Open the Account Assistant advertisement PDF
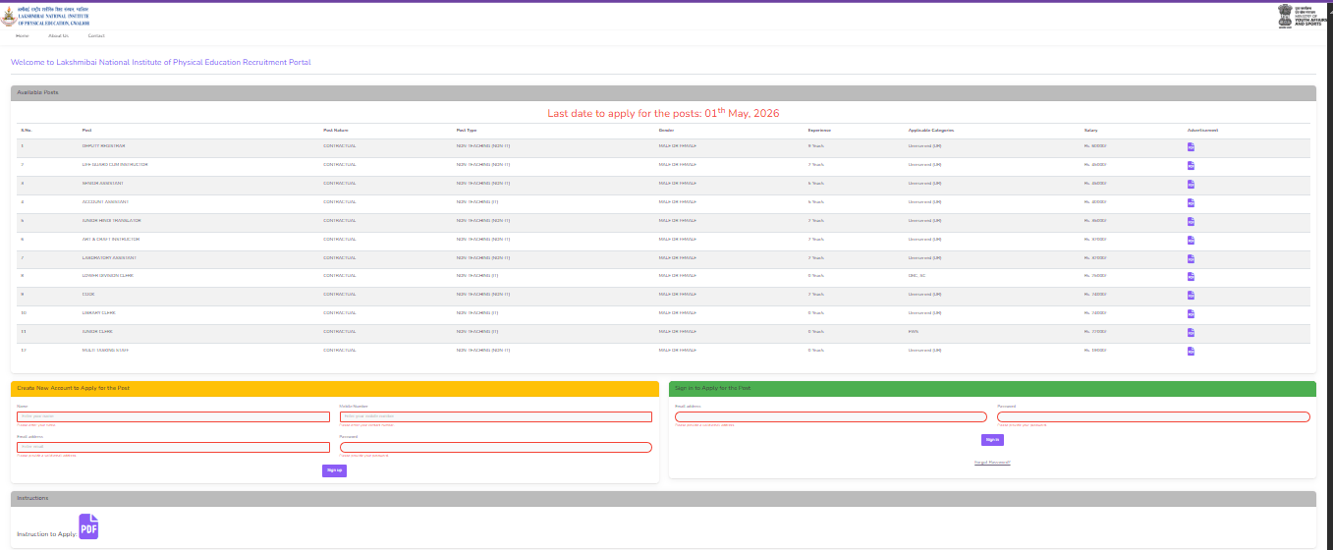 pyautogui.click(x=1191, y=202)
